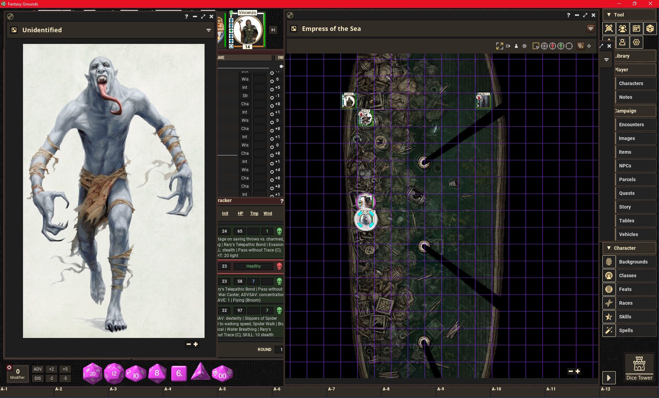
Task: Zoom in on the Unidentified image
Action: pyautogui.click(x=196, y=344)
